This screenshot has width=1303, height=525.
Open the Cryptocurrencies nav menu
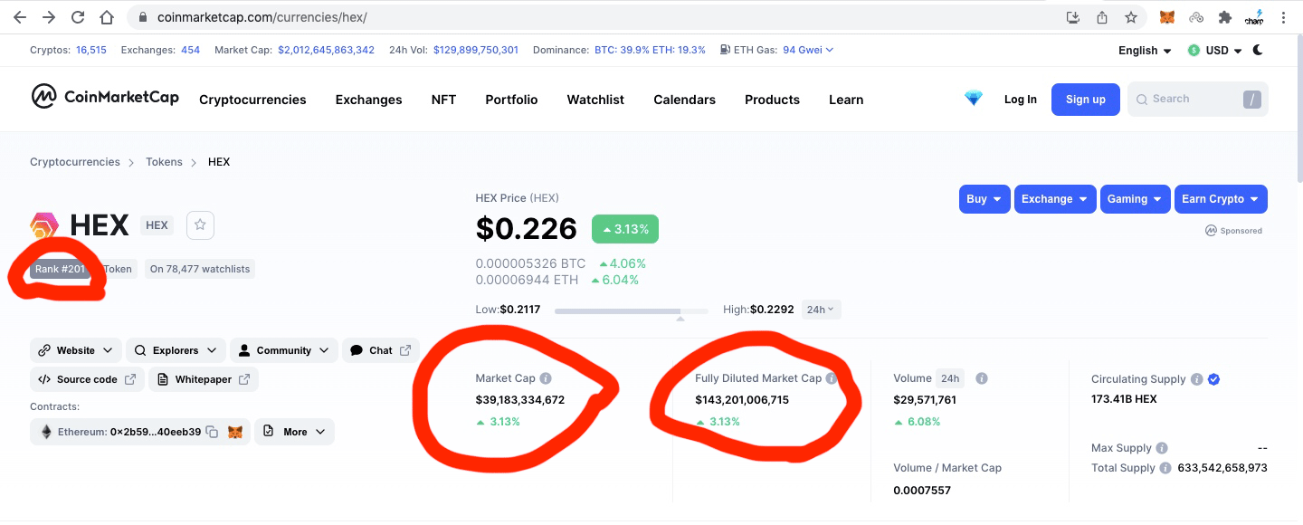252,100
